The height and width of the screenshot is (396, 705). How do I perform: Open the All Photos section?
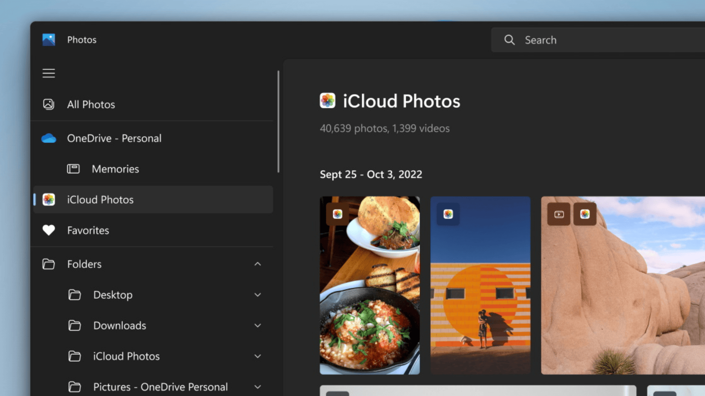point(91,104)
